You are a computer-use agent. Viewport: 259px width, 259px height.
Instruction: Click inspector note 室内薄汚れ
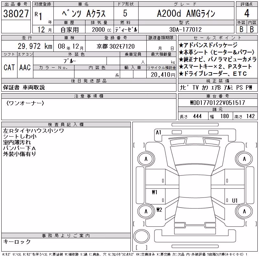(17, 142)
